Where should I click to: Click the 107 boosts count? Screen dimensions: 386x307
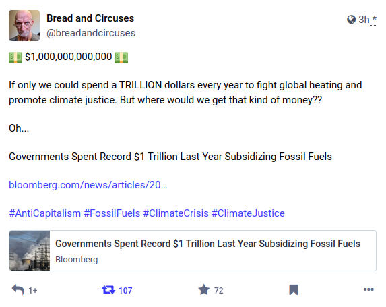point(125,291)
